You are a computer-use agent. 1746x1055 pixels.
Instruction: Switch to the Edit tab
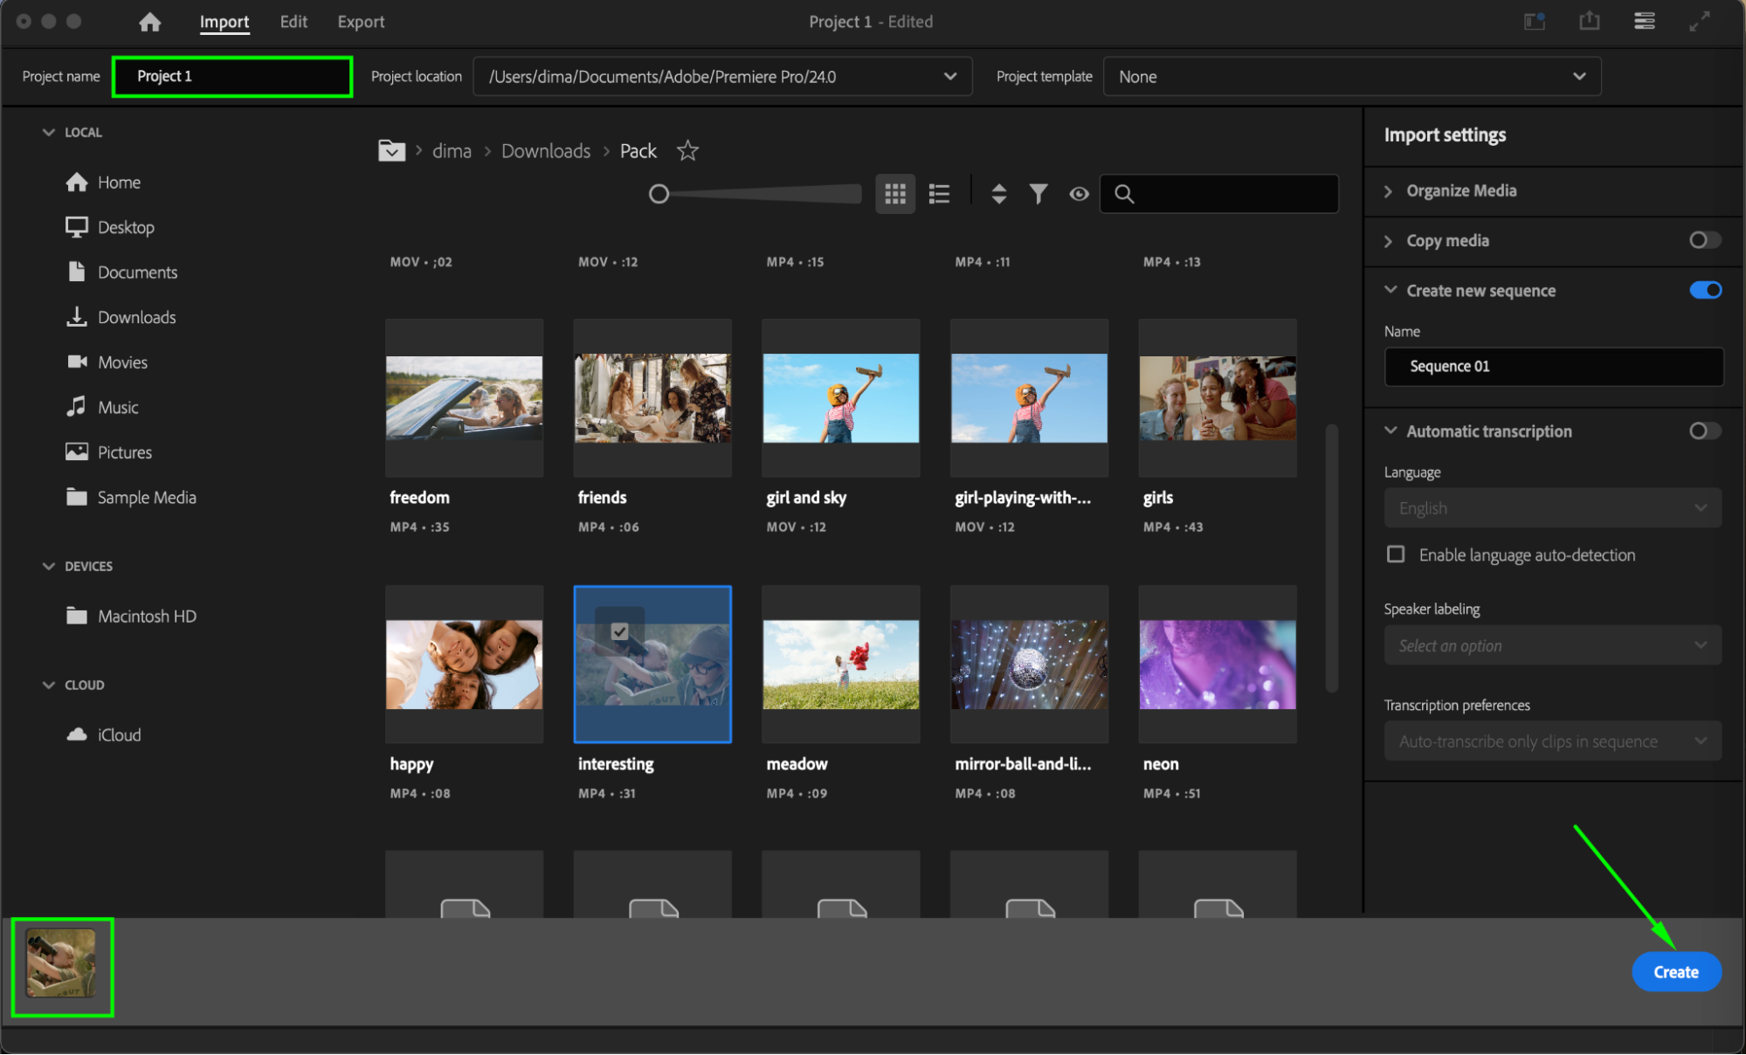pos(293,22)
